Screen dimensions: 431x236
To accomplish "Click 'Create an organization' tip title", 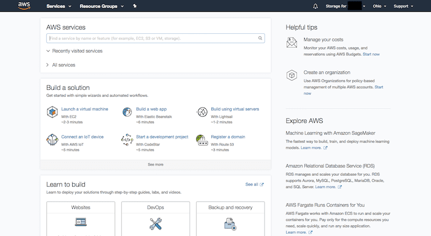I will coord(327,73).
